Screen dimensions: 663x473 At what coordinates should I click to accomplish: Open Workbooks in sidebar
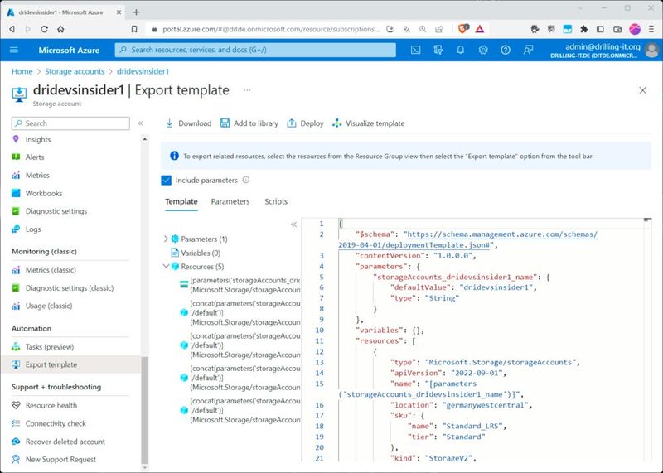pos(44,193)
